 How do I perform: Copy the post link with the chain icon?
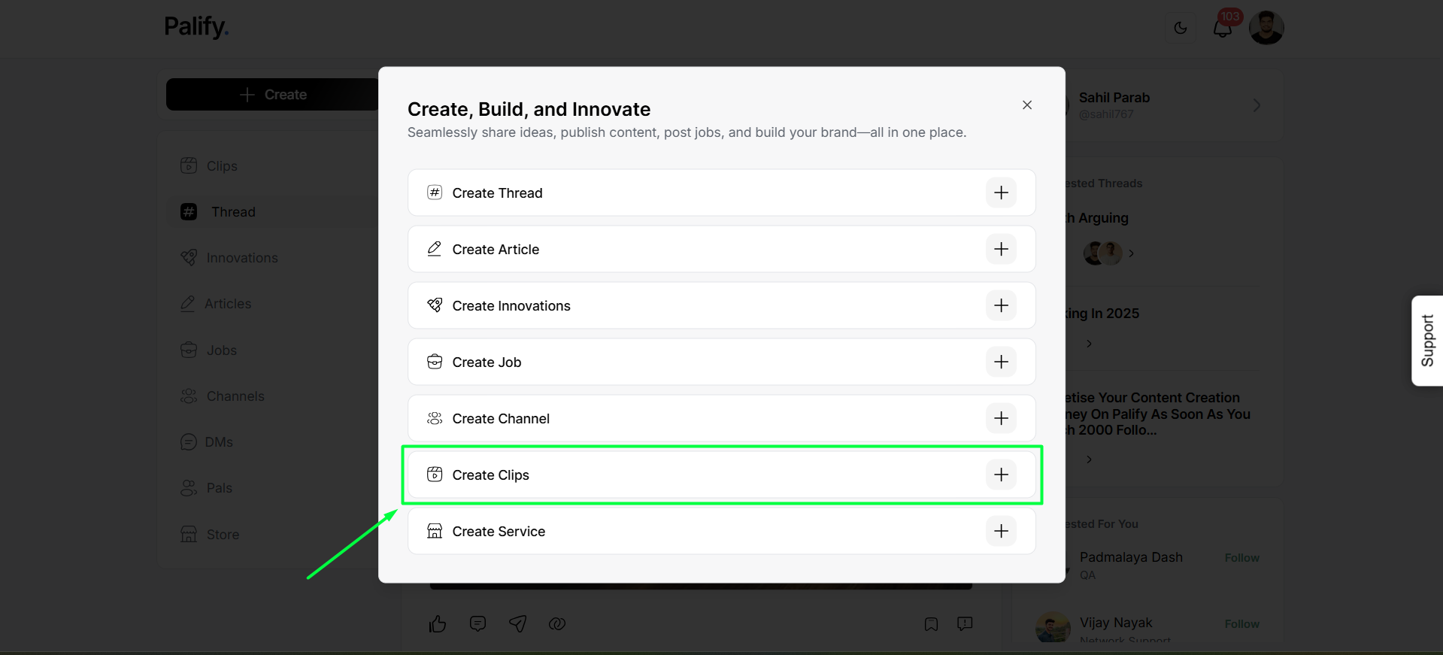click(x=557, y=623)
